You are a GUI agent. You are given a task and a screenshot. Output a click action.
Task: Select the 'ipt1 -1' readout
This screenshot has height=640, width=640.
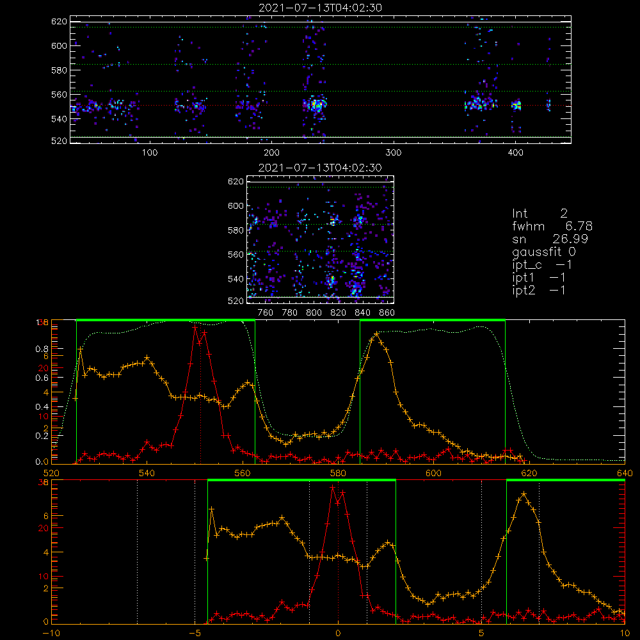[x=539, y=278]
